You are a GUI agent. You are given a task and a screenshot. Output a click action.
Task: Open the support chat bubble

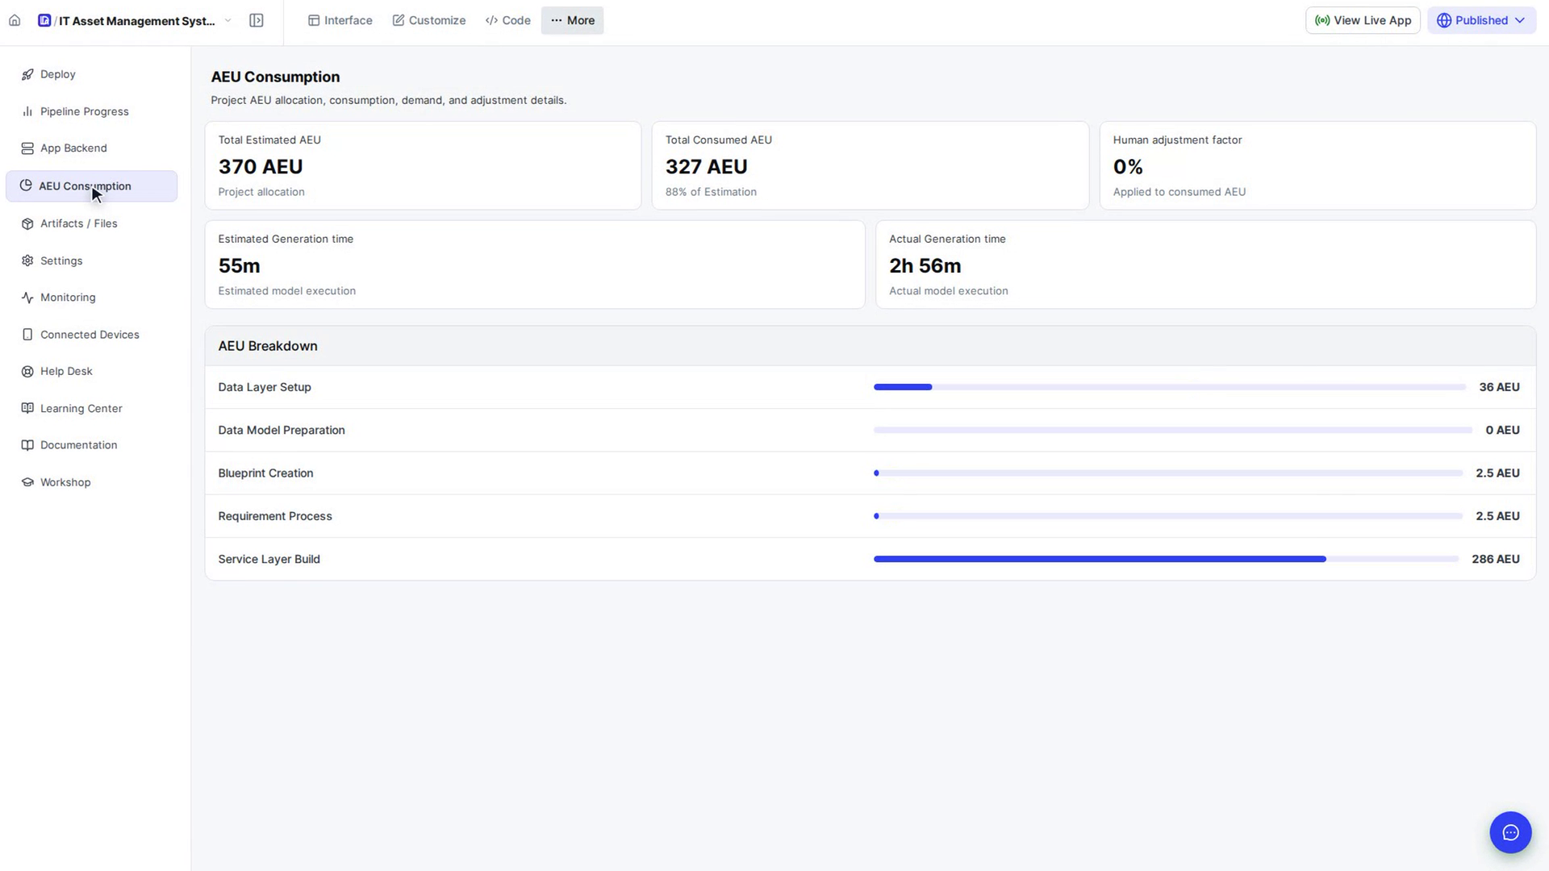tap(1510, 832)
